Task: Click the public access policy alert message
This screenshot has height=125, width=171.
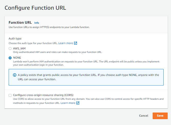Action: (88, 77)
